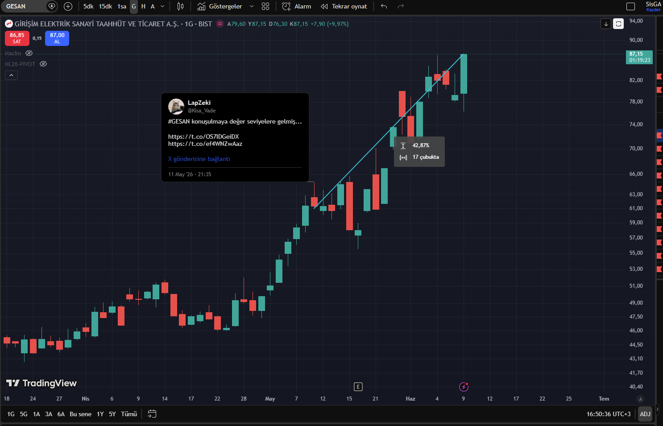Click the 87,00 AL buy button

pyautogui.click(x=57, y=38)
